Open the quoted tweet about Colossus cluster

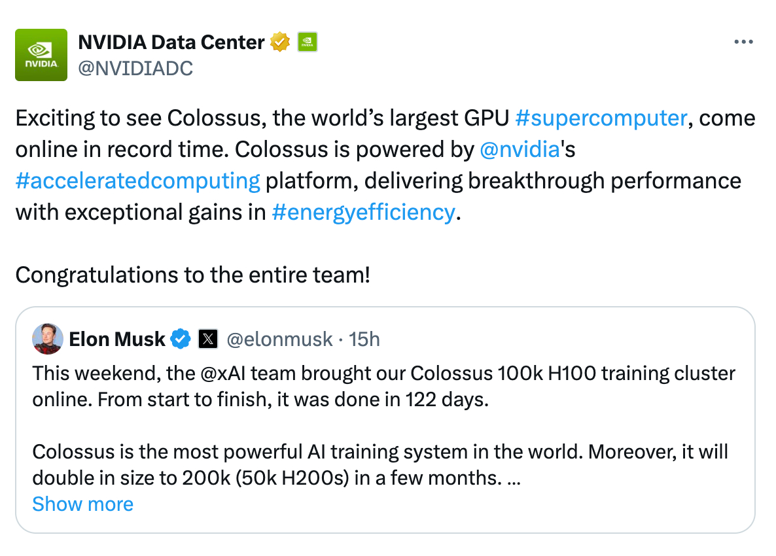tap(385, 420)
